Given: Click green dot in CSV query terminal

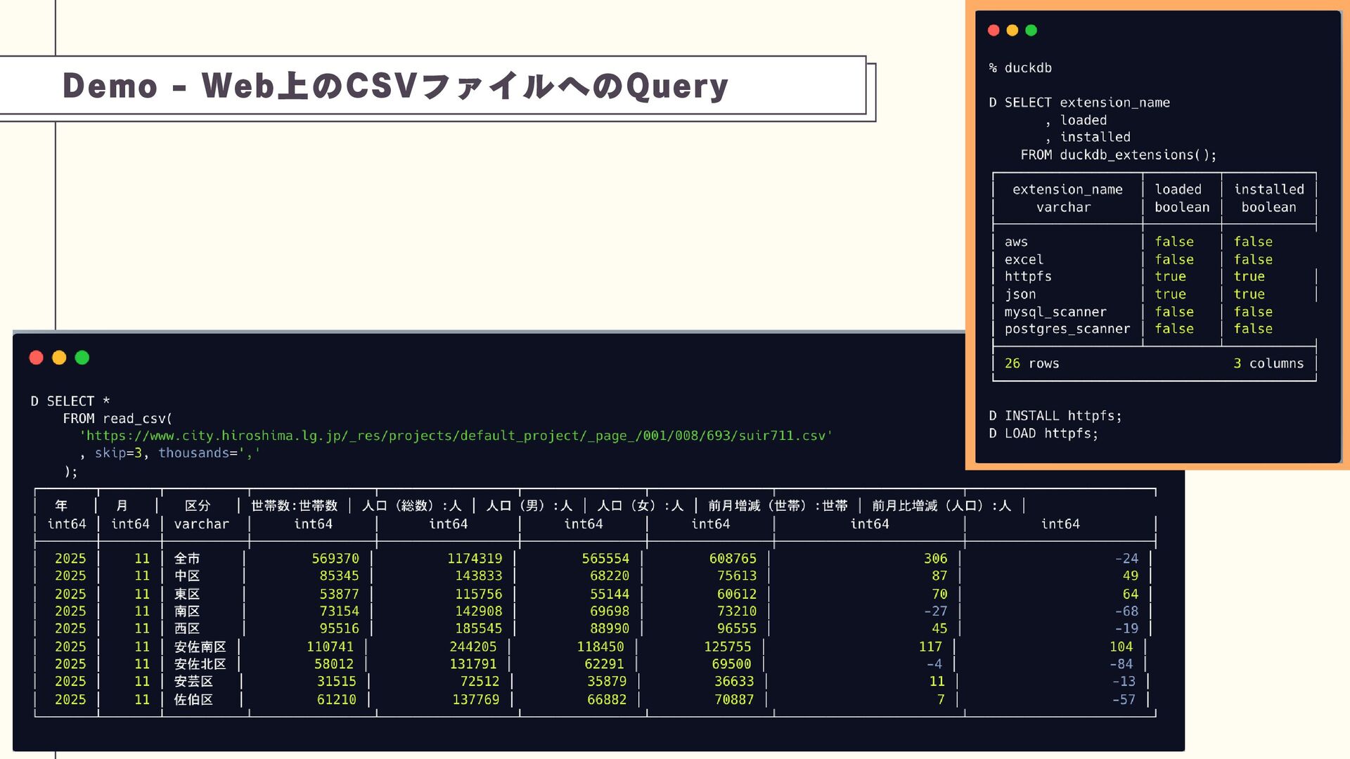Looking at the screenshot, I should (x=82, y=358).
